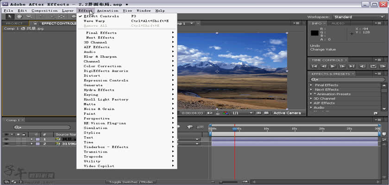Viewport: 389px width, 185px height.
Task: Click the timeline search field
Action: 42,127
